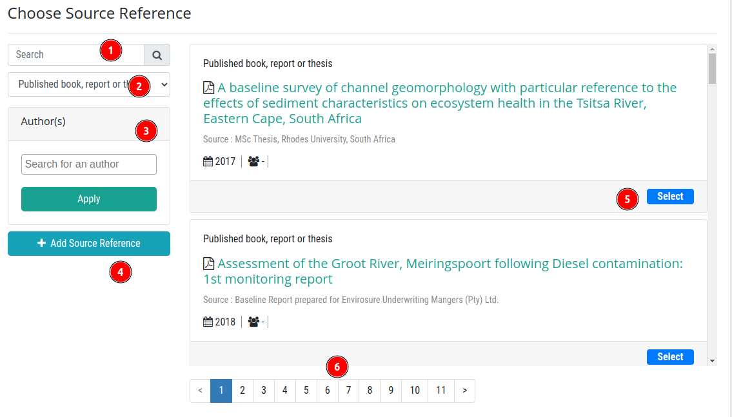Click the scrollbar thumb of the results list
732x417 pixels.
coord(712,68)
